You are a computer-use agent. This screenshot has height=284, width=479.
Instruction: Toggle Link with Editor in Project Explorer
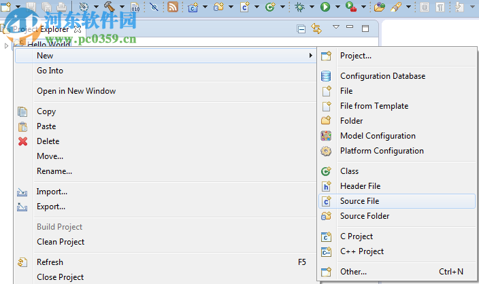316,29
